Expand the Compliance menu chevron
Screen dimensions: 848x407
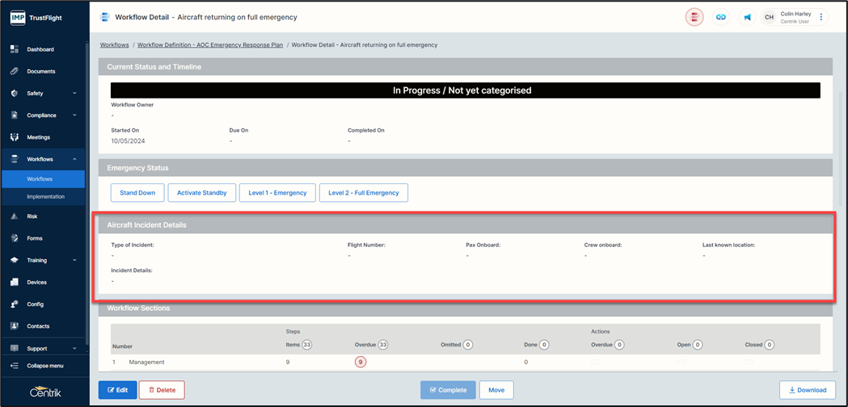pyautogui.click(x=74, y=115)
